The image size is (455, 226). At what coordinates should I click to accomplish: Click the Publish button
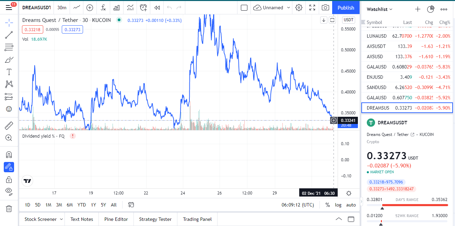point(346,8)
